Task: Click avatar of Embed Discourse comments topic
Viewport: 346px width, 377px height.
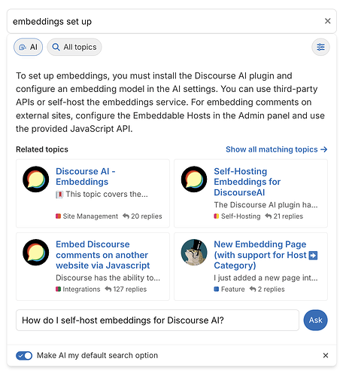Action: (x=36, y=252)
